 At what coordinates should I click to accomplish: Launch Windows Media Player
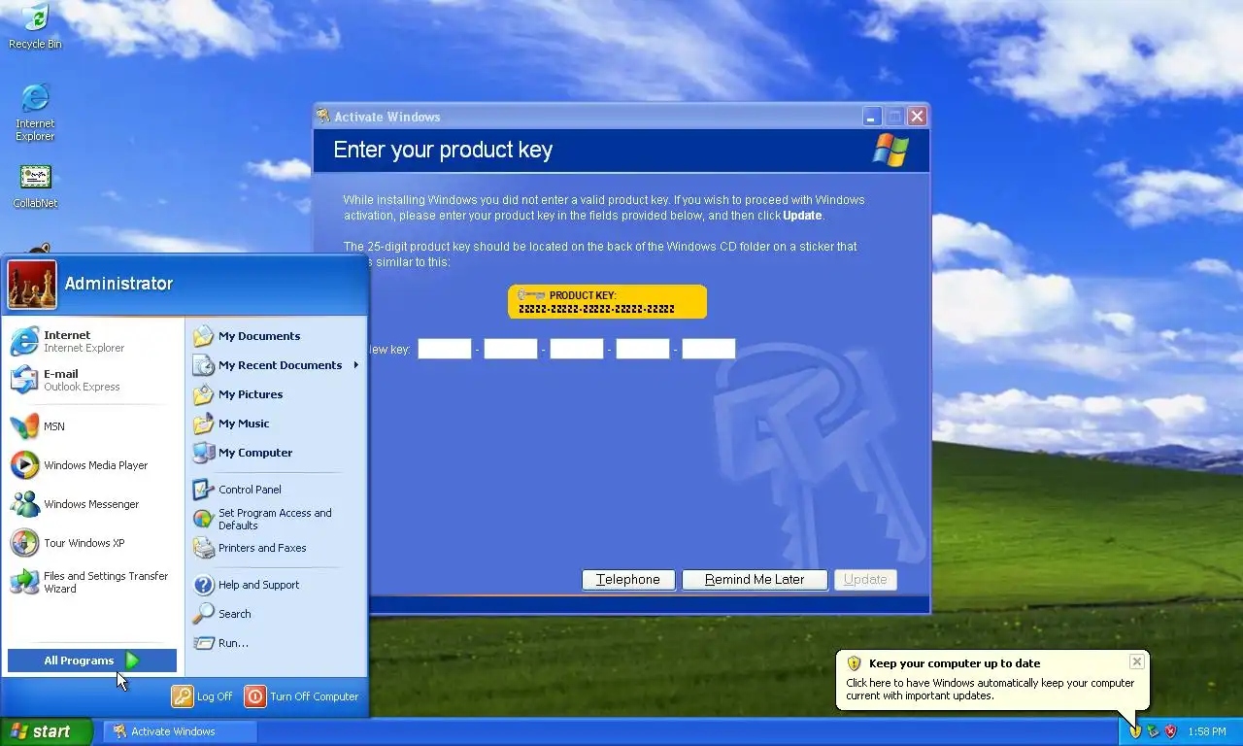(x=93, y=465)
